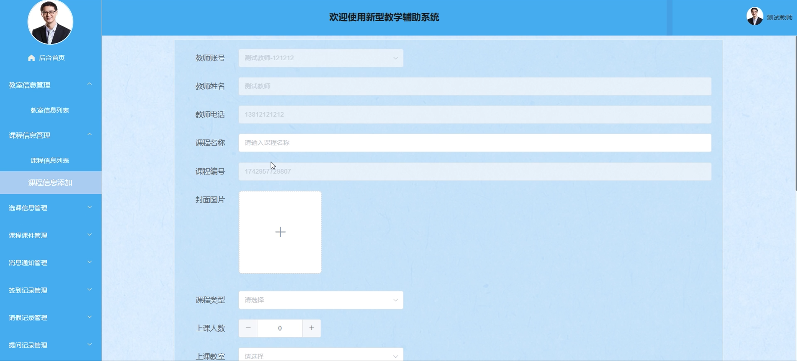
Task: Expand the 选课信息管理 section
Action: coord(50,208)
